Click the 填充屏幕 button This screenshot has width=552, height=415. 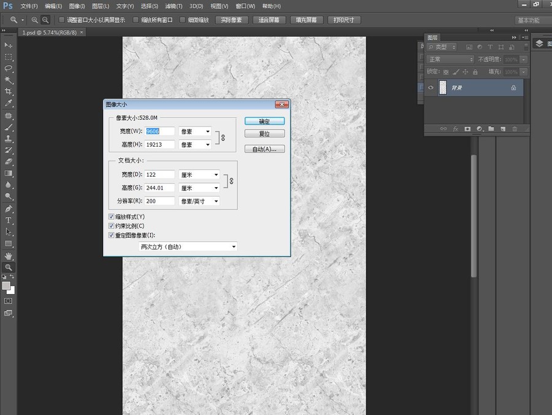point(306,20)
